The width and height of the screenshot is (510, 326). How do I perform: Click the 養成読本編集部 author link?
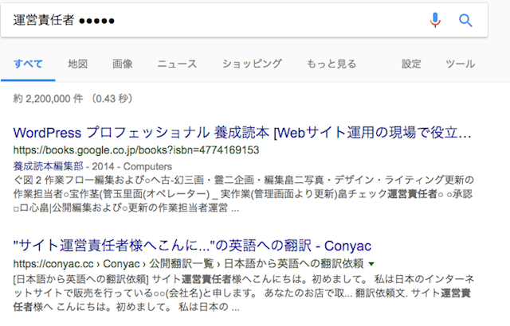pyautogui.click(x=48, y=166)
